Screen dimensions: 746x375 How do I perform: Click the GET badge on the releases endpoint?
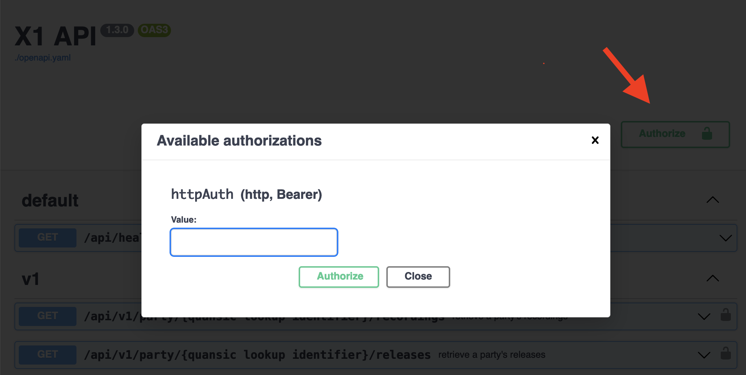coord(47,354)
